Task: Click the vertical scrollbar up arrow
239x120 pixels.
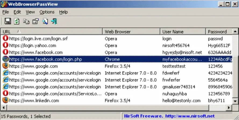Action: coord(235,32)
